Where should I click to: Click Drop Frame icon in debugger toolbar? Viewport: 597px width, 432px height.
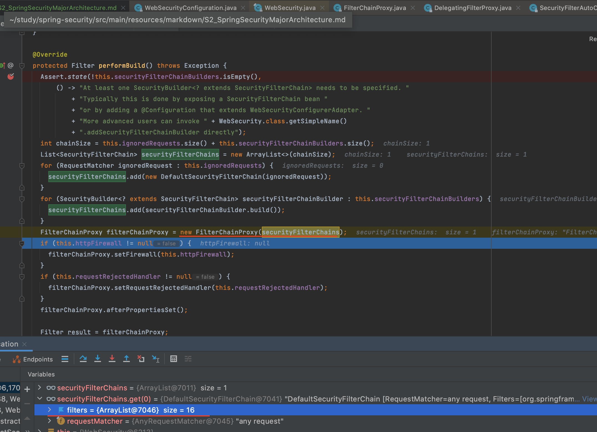point(141,359)
